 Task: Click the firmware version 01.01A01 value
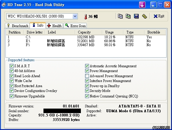71,106
